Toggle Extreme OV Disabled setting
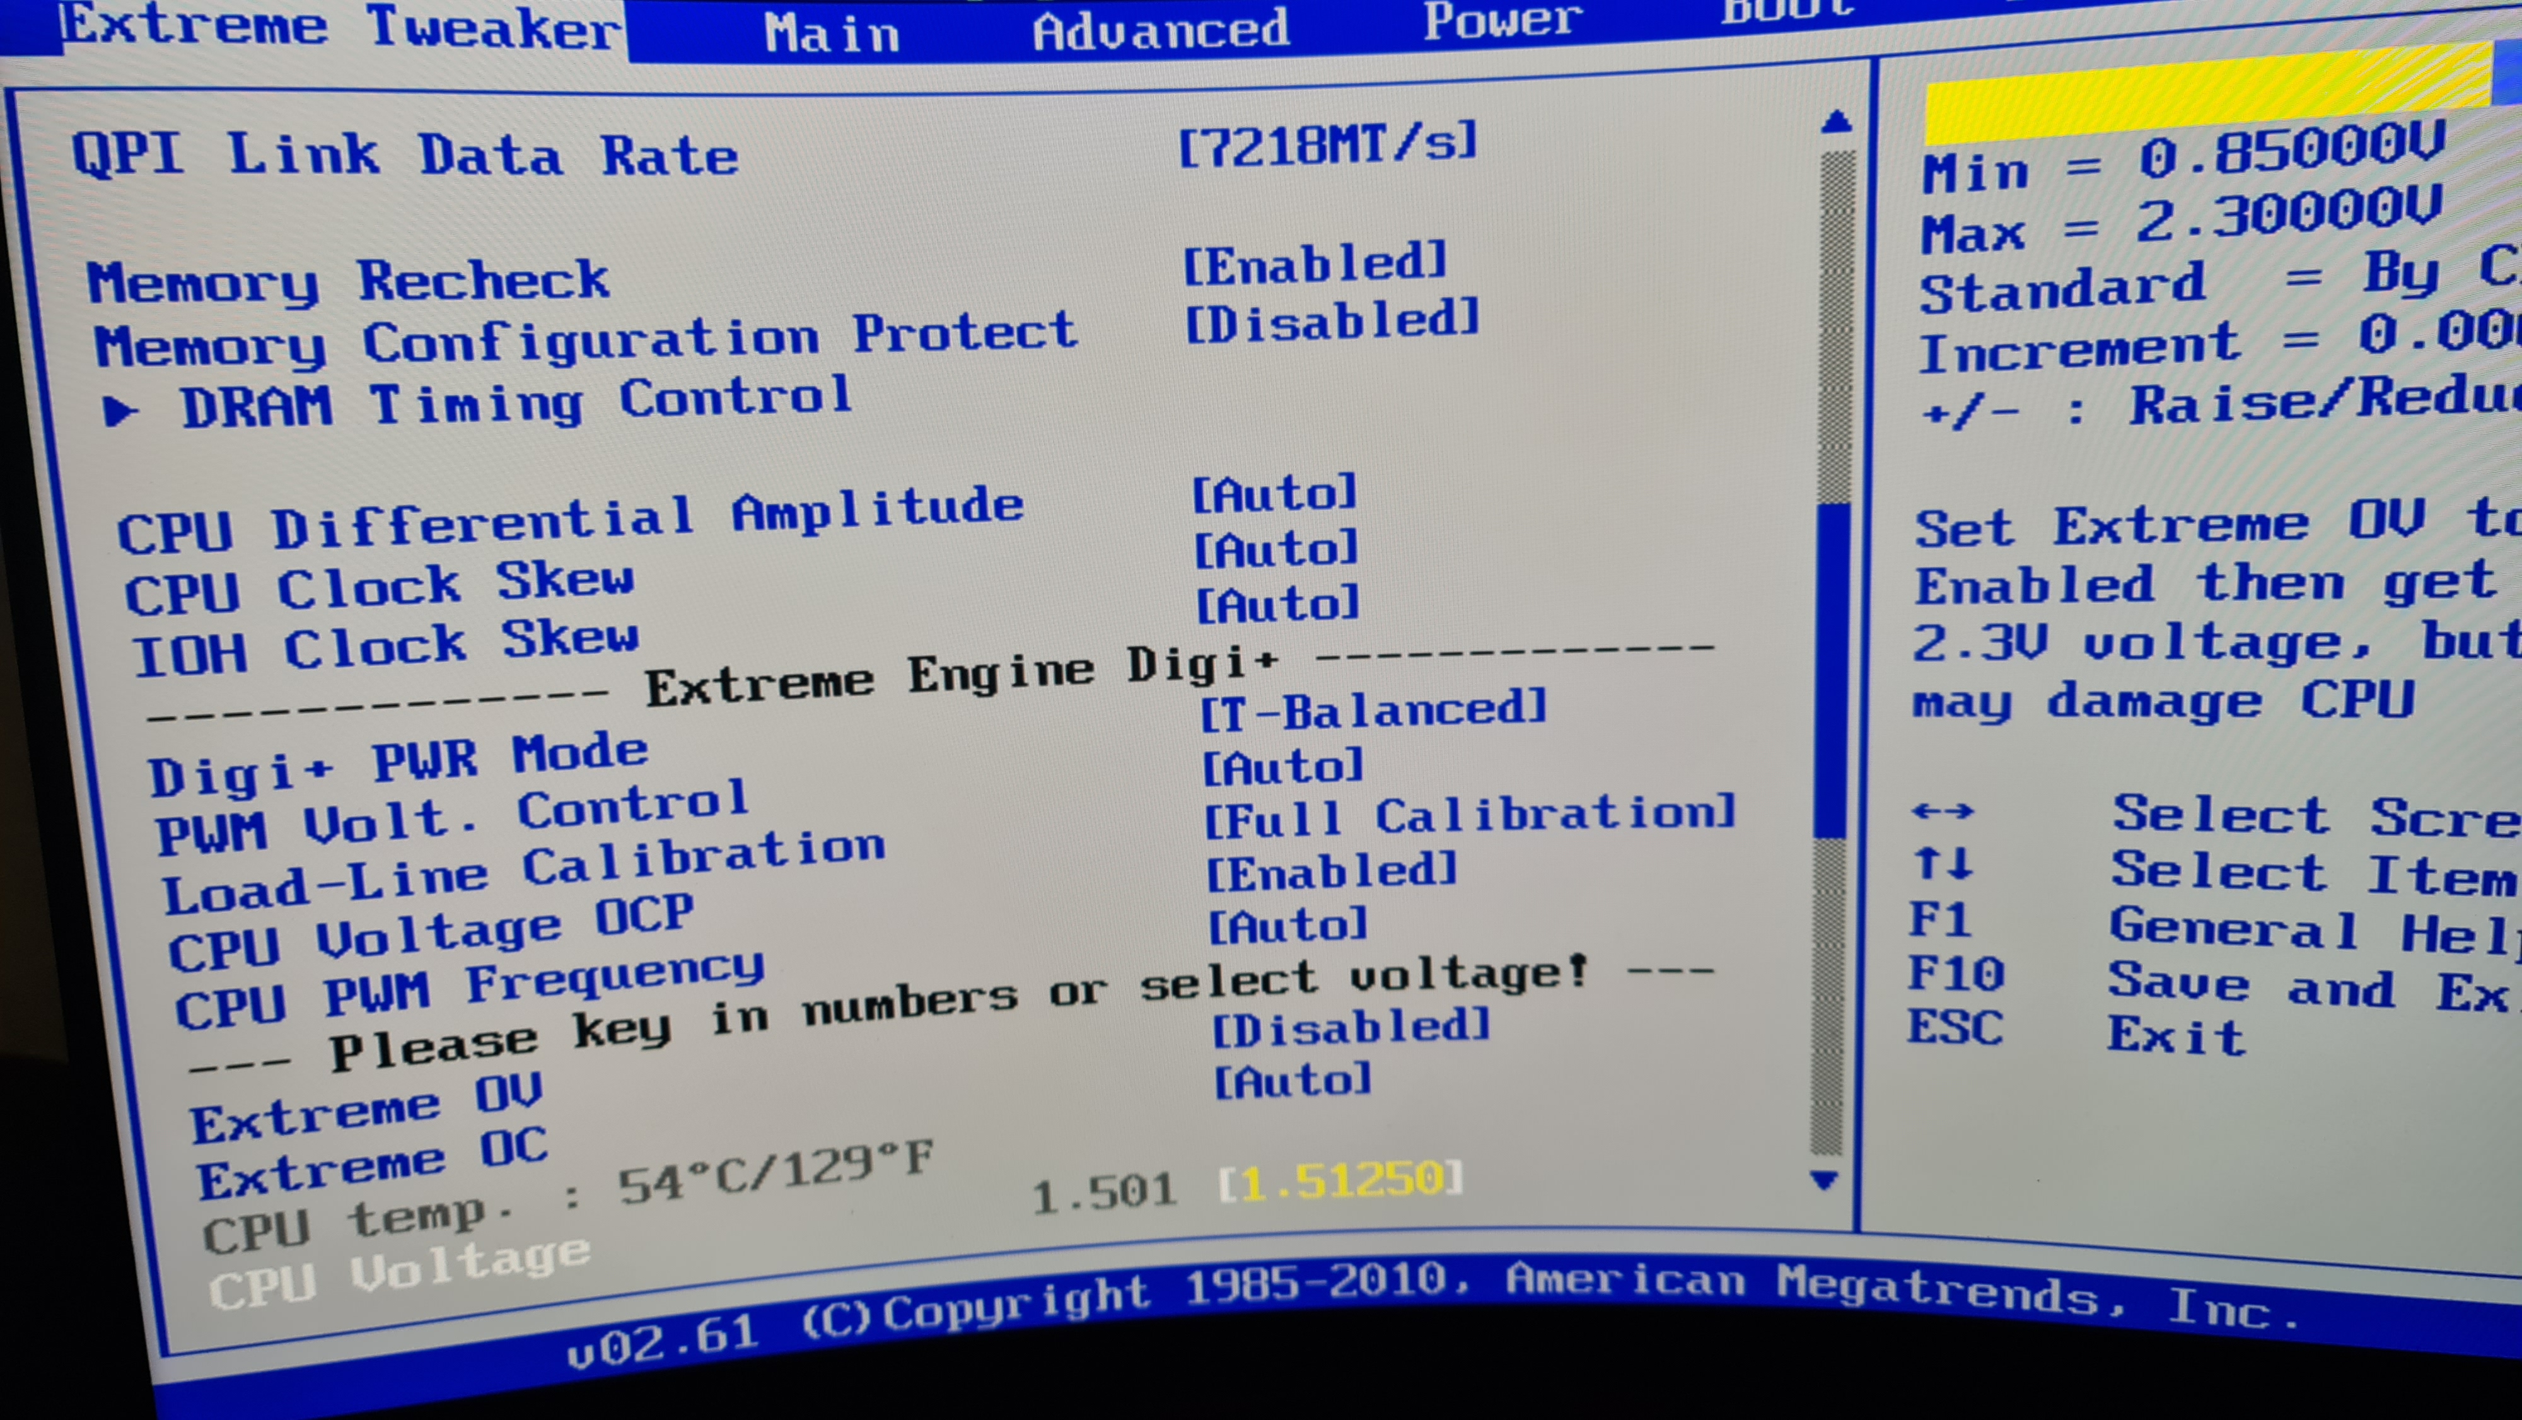The width and height of the screenshot is (2522, 1420). pos(1351,1027)
